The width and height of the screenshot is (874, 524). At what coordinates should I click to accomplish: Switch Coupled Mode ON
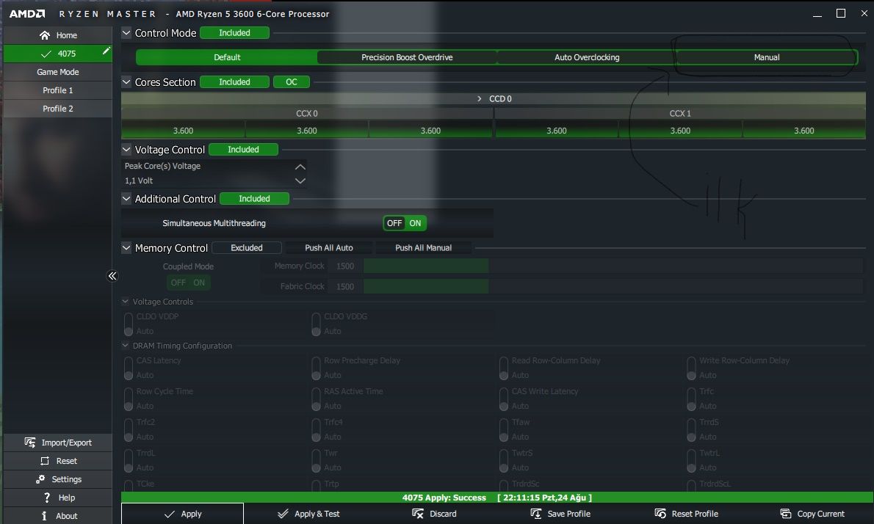[199, 283]
